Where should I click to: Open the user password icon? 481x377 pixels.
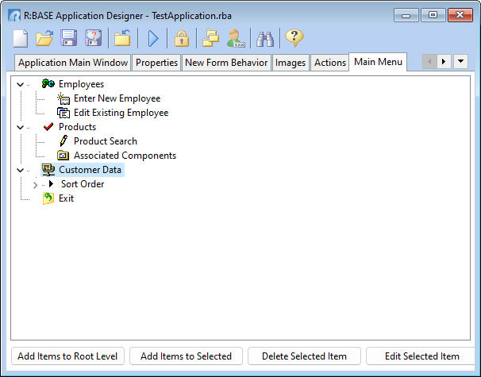(x=236, y=38)
